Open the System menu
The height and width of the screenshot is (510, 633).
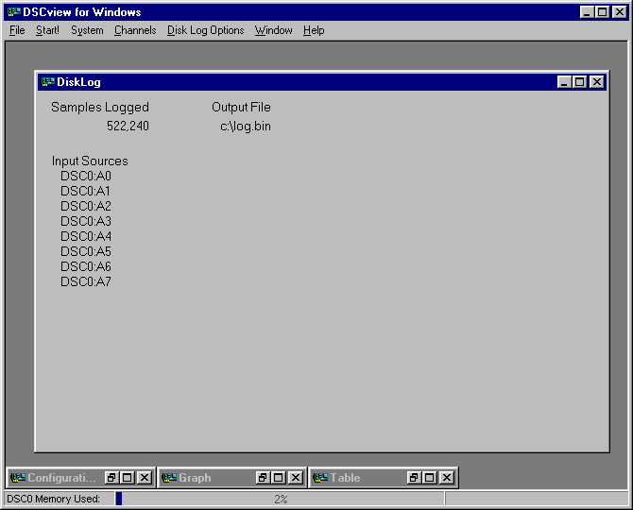pos(87,30)
